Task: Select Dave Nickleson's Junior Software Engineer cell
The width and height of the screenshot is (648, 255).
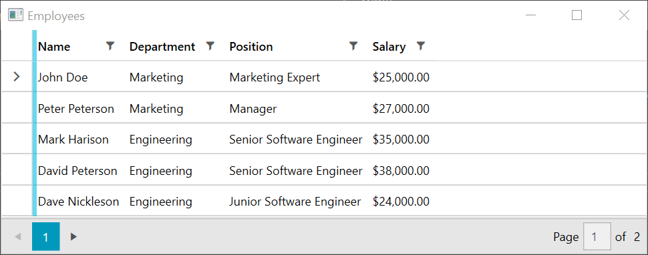Action: pos(295,202)
